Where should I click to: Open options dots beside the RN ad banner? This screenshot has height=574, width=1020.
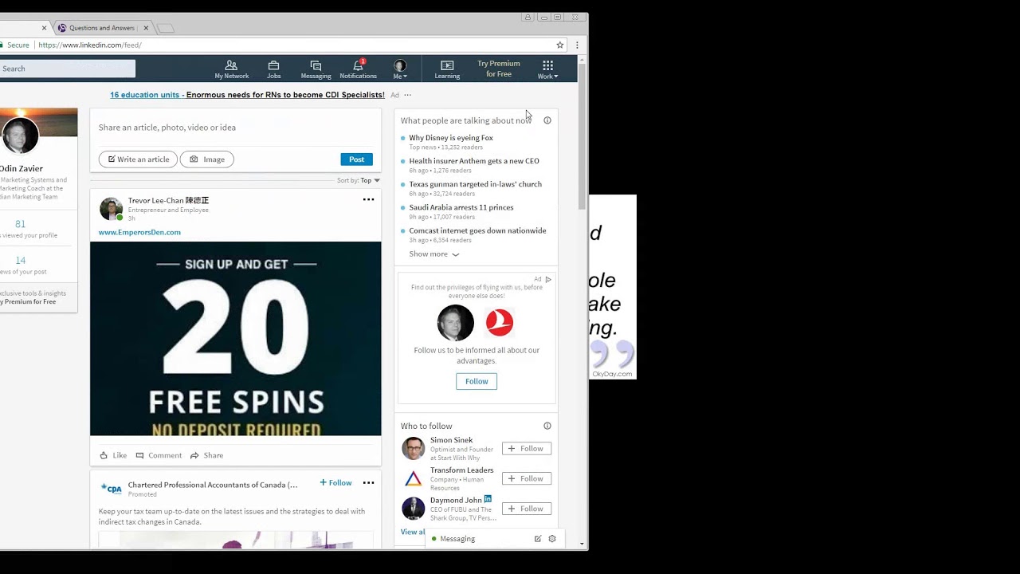407,95
